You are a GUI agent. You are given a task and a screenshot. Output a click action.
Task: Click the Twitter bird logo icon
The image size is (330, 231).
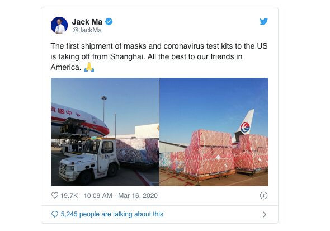click(x=263, y=21)
